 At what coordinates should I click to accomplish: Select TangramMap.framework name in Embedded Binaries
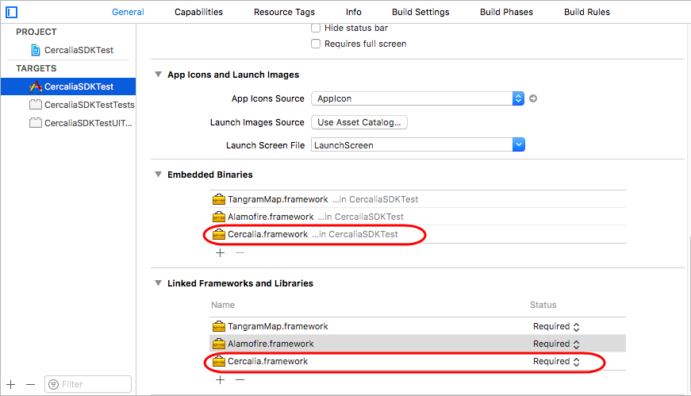(278, 199)
